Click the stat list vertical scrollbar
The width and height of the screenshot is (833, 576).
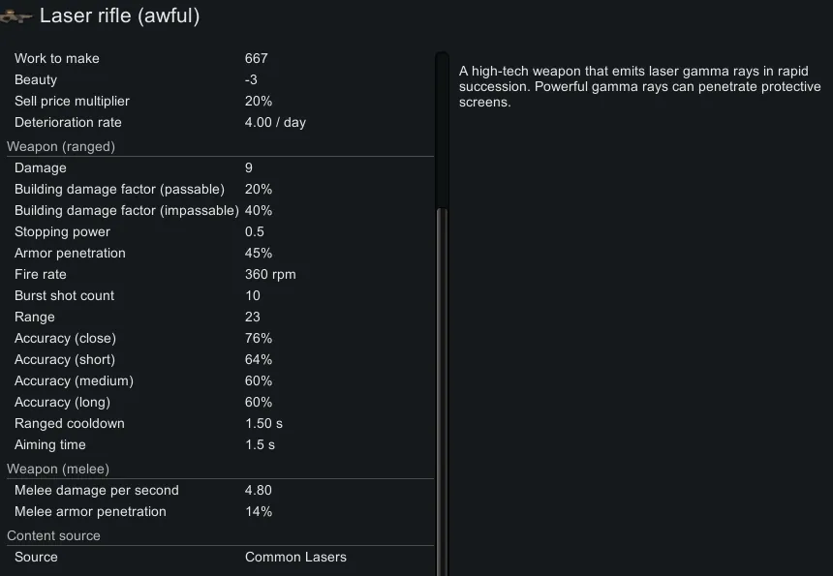[442, 387]
